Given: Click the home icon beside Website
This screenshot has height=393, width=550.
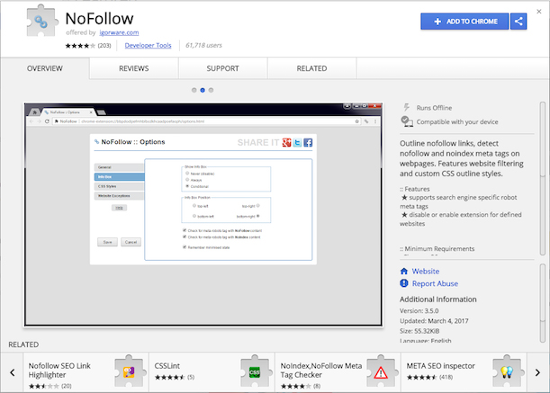Looking at the screenshot, I should tap(404, 271).
